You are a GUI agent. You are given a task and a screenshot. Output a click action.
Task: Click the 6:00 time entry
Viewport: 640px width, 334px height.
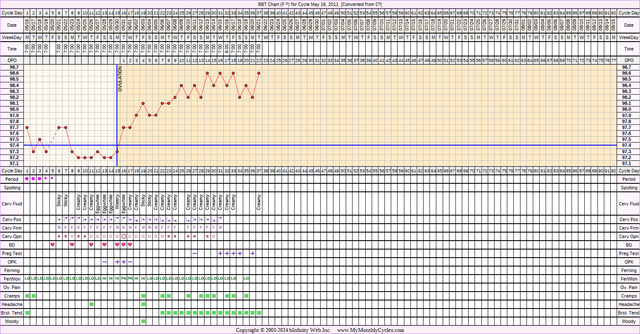227,49
